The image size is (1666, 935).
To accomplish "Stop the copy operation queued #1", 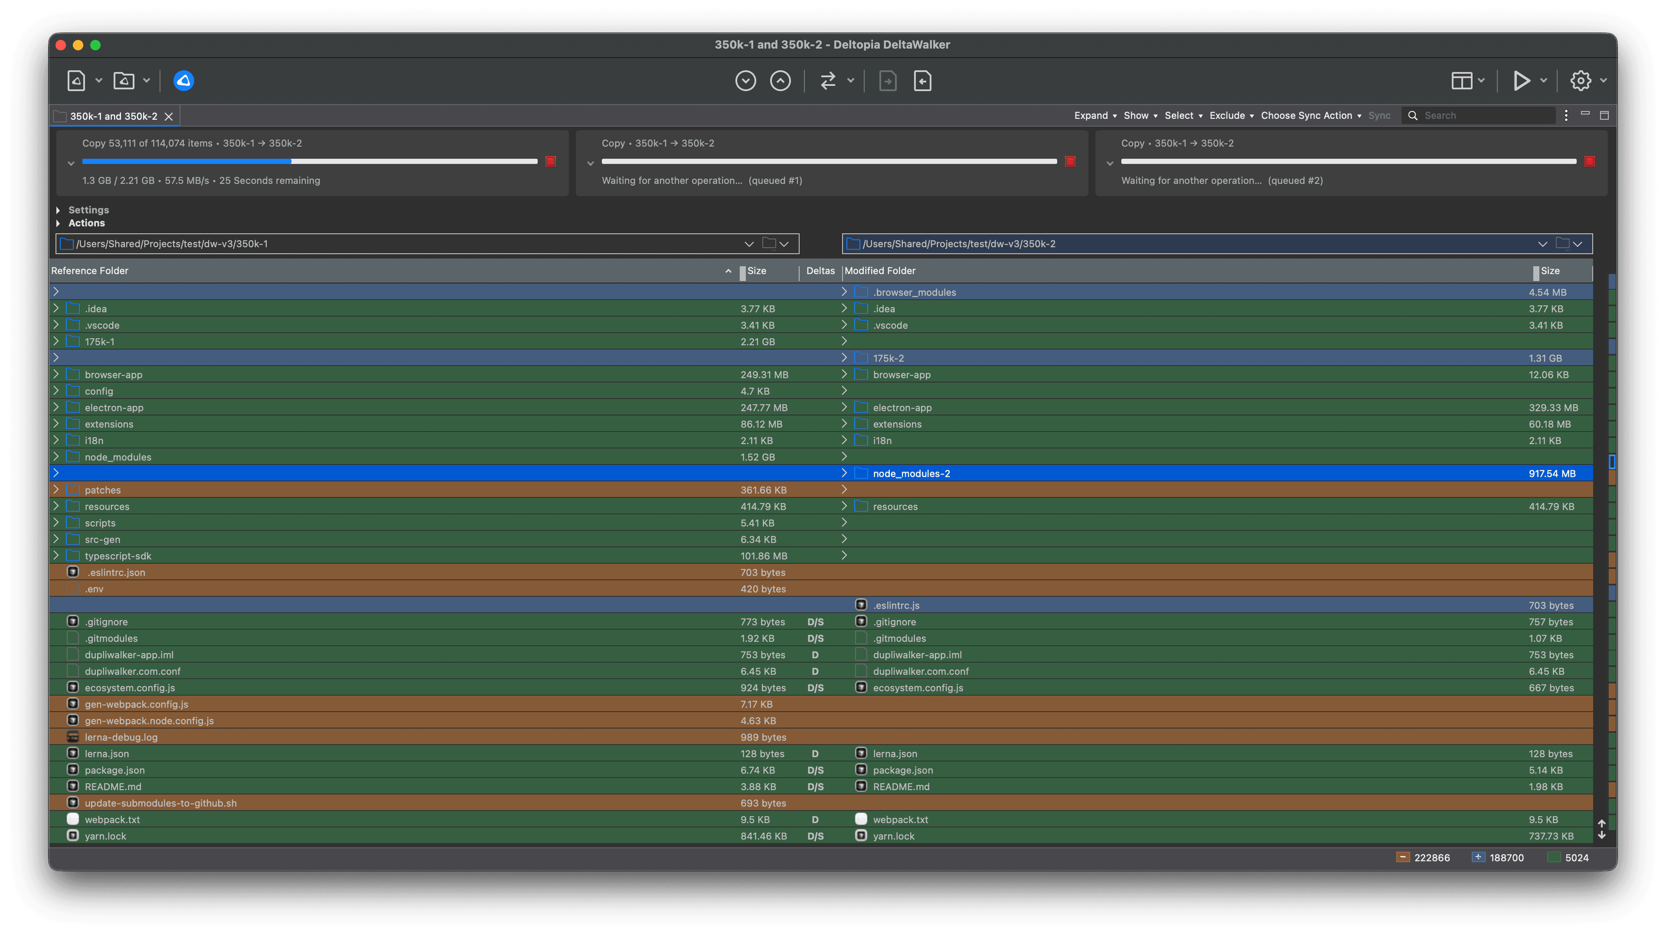I will coord(1070,161).
